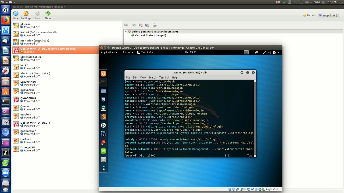Open Search menu in VIM terminal
The width and height of the screenshot is (344, 193).
pyautogui.click(x=152, y=77)
